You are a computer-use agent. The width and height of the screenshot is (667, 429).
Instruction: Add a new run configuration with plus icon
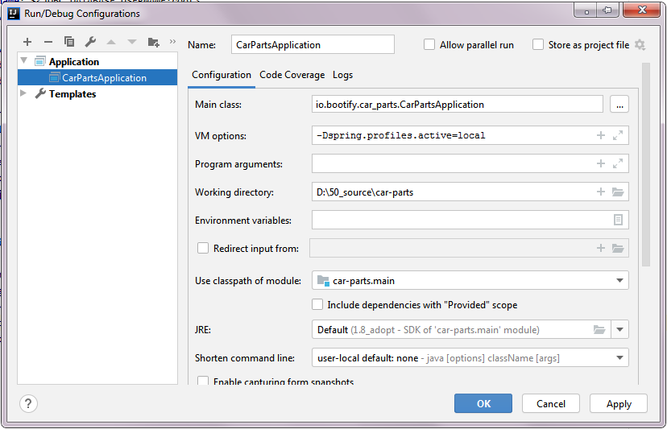[x=27, y=42]
